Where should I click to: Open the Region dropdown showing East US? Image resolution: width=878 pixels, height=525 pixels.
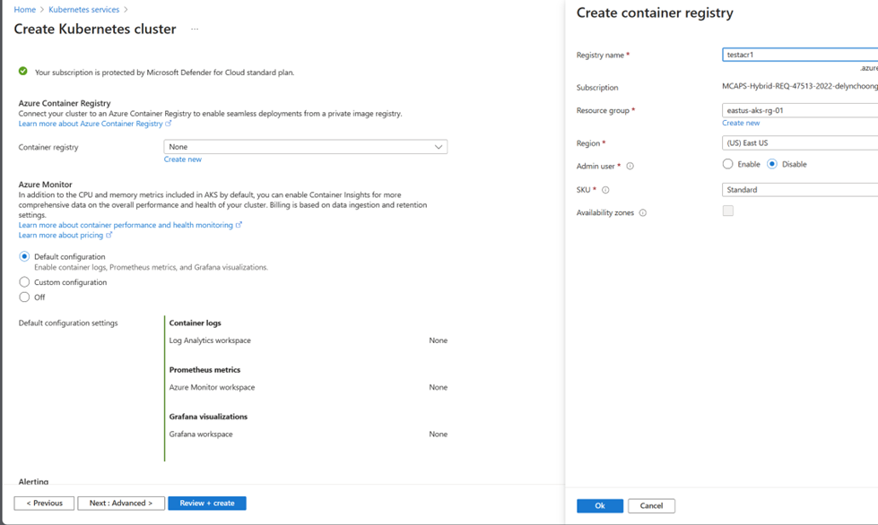pyautogui.click(x=800, y=143)
